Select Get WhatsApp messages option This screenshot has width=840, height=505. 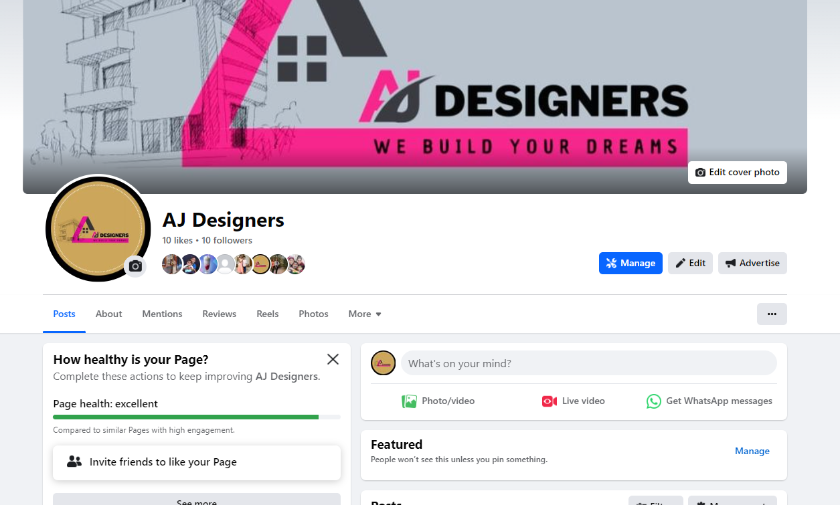coord(709,401)
